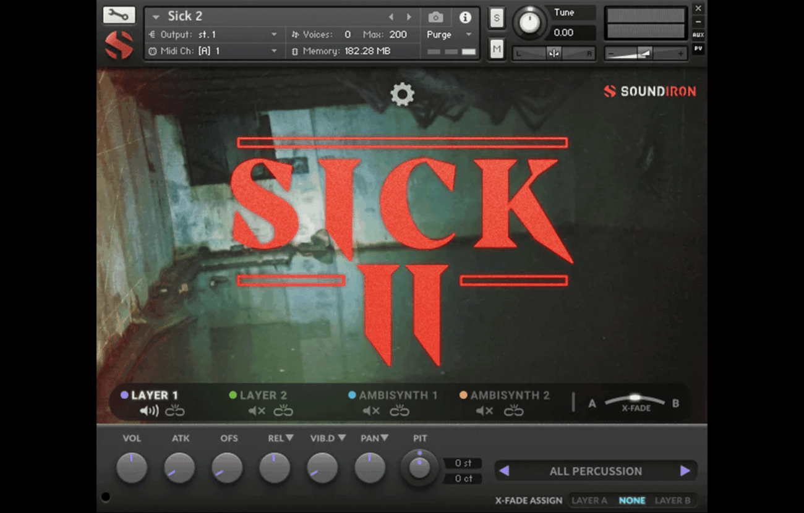Screen dimensions: 804x513
Task: Click the VIB.D knob
Action: [322, 468]
